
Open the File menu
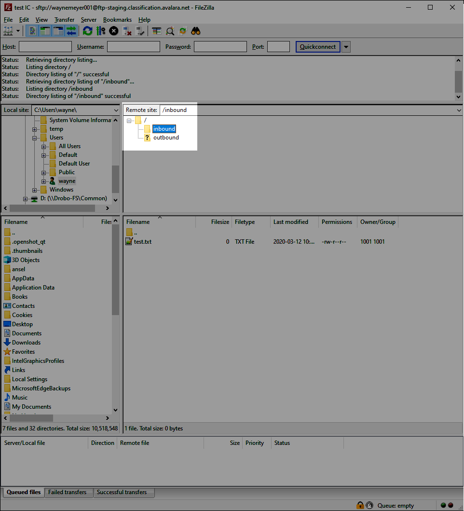[x=8, y=20]
